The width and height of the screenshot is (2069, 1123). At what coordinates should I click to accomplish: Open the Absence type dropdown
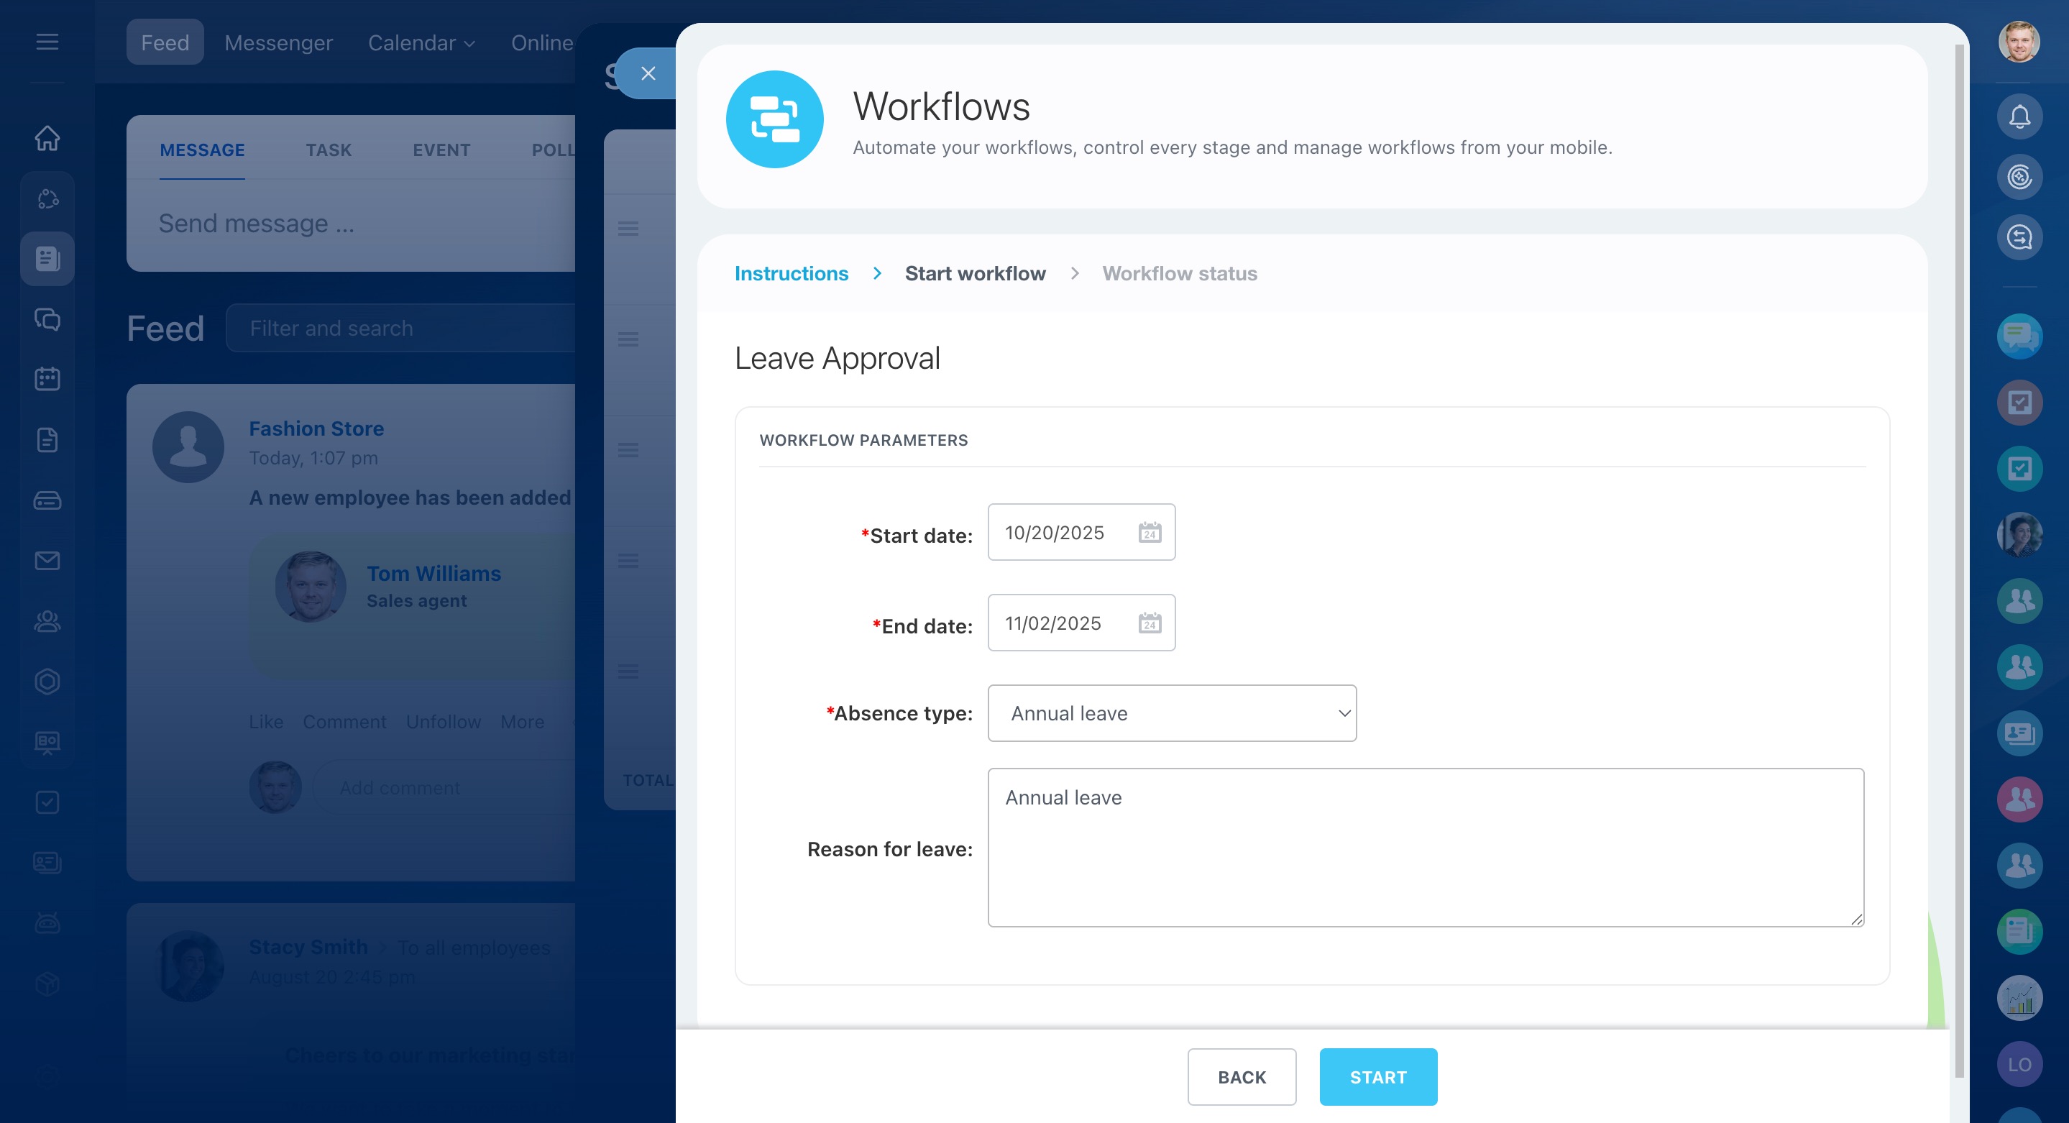[1172, 713]
